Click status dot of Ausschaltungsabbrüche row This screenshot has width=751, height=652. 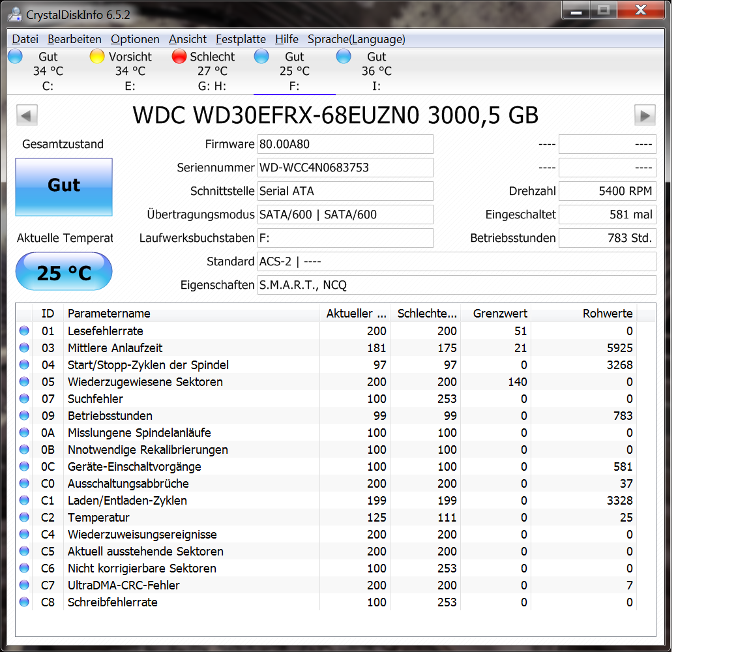click(x=24, y=483)
